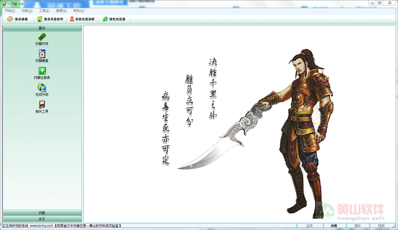The width and height of the screenshot is (398, 230).
Task: Open the 工具(E) menu
Action: tap(44, 11)
